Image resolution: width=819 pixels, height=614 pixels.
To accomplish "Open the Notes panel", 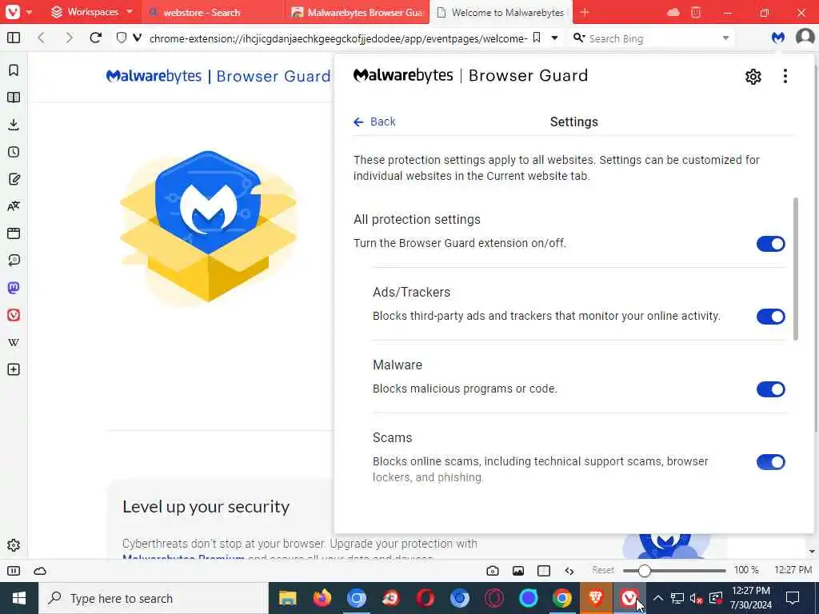I will [x=14, y=179].
